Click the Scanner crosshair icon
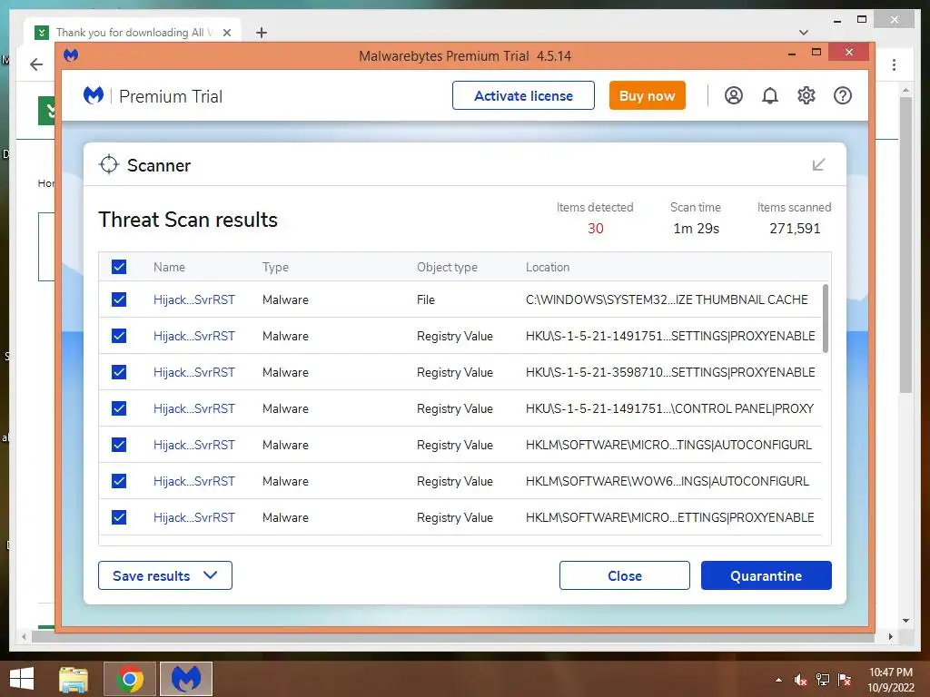This screenshot has width=930, height=697. click(109, 165)
